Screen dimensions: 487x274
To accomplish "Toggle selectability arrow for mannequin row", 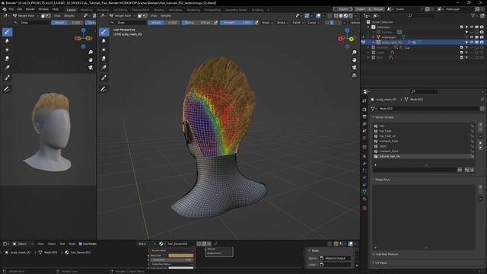I will (466, 37).
